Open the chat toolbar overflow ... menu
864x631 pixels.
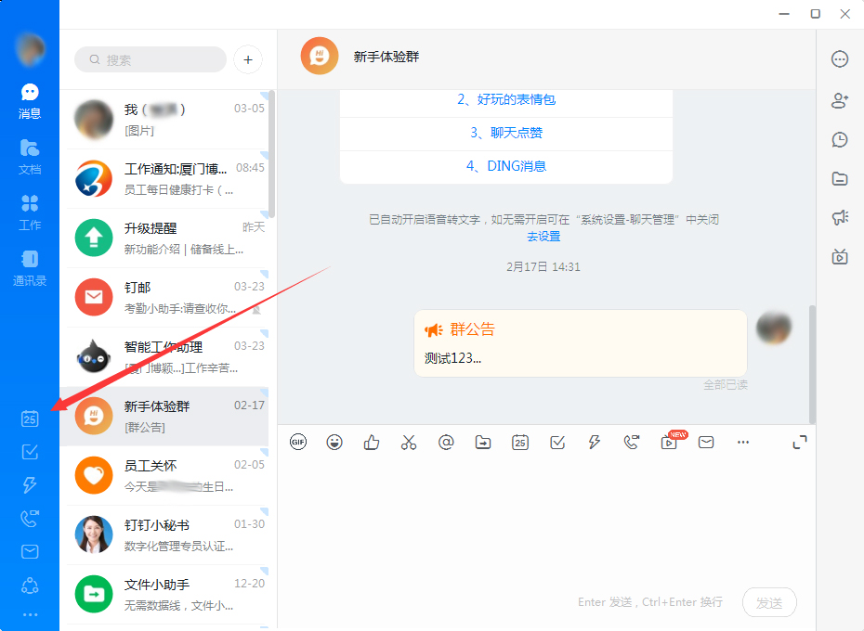[x=743, y=443]
